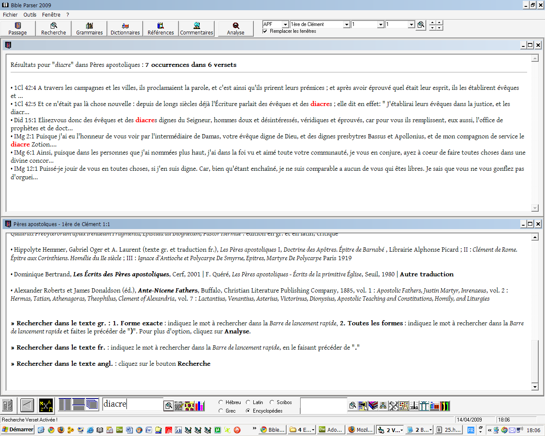Screen dimensions: 545x436
Task: Open the "4 E..." taskbar folder group
Action: (302, 430)
